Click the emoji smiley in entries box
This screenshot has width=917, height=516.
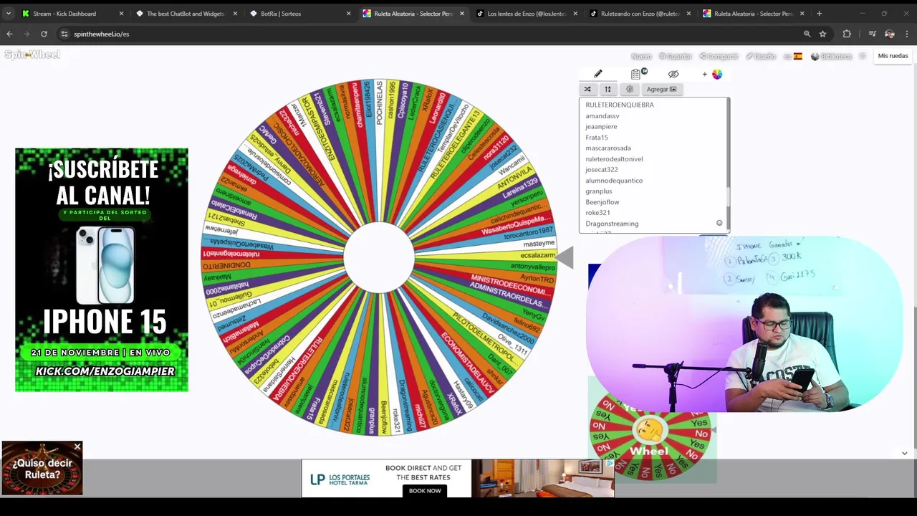[719, 223]
